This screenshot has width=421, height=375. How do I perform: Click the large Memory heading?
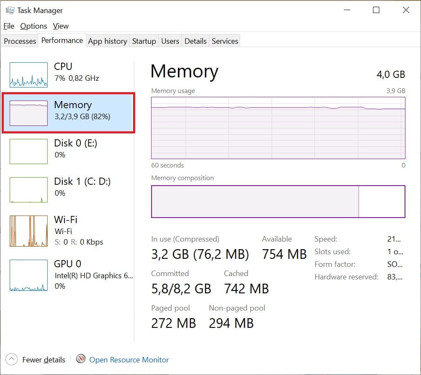pyautogui.click(x=184, y=72)
